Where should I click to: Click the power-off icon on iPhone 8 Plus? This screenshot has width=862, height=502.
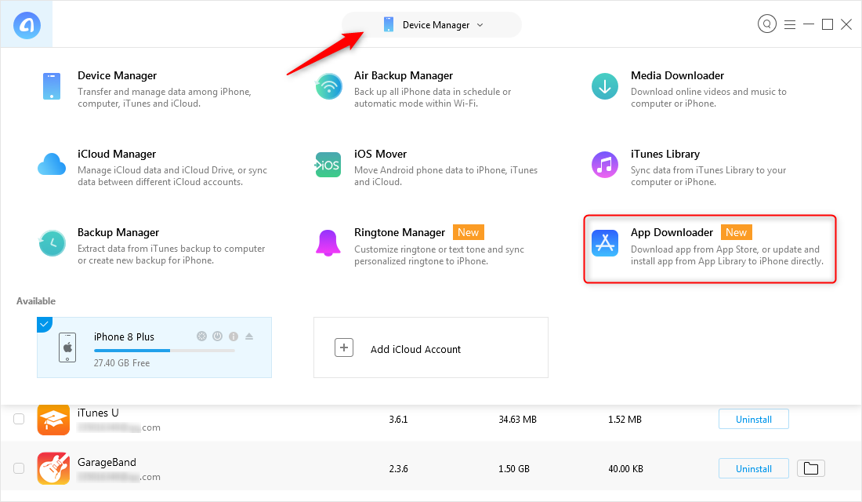[x=218, y=336]
